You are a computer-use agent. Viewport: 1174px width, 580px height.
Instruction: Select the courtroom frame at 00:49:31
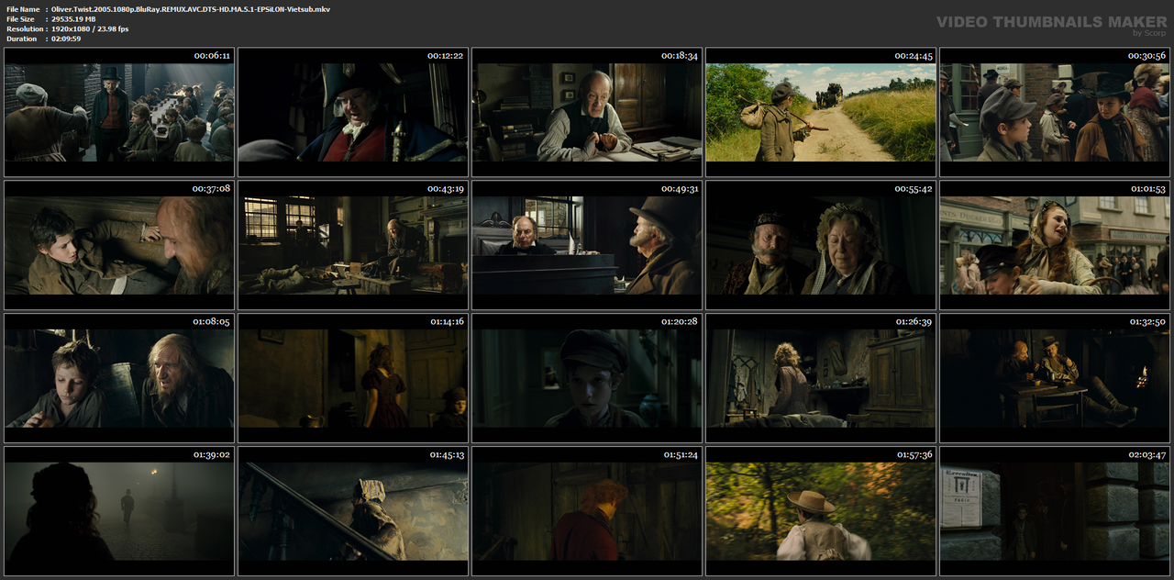[x=587, y=245]
